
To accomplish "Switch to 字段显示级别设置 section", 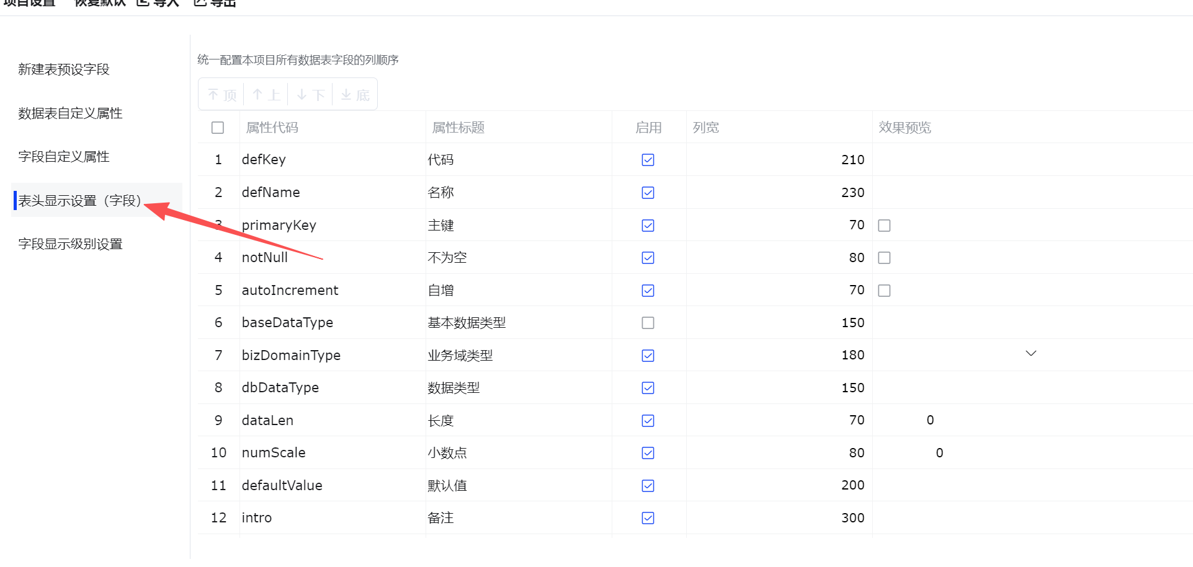I will click(x=70, y=244).
